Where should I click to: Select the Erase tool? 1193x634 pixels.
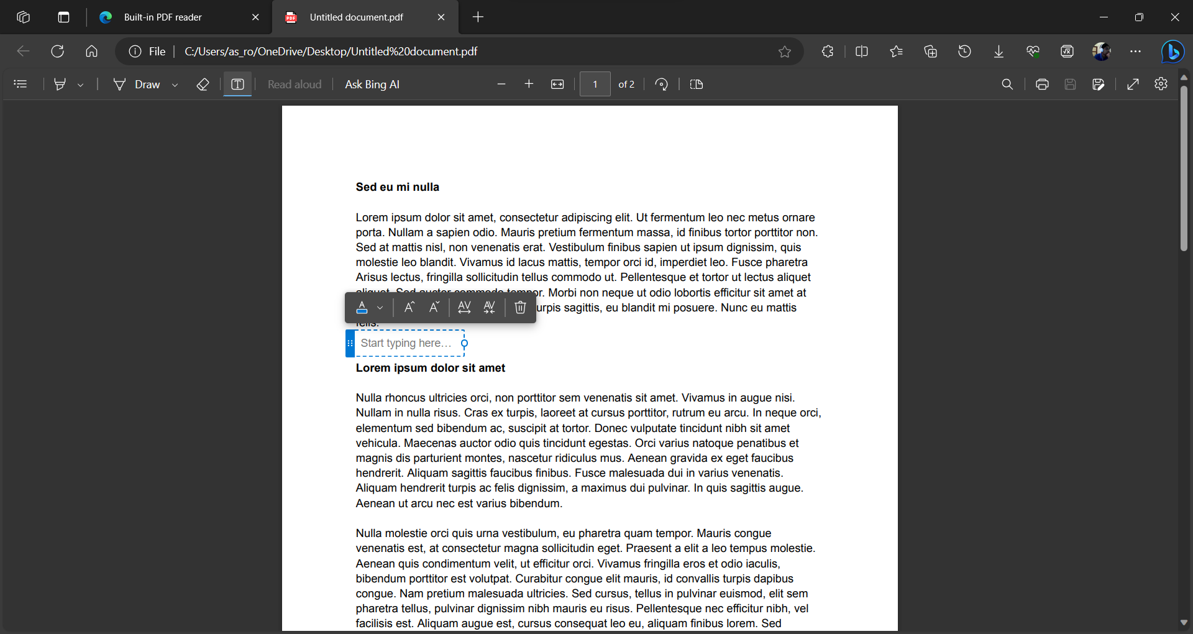(x=203, y=84)
